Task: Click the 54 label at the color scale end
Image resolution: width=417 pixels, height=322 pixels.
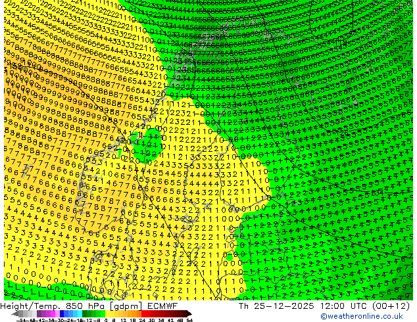Action: coord(189,321)
